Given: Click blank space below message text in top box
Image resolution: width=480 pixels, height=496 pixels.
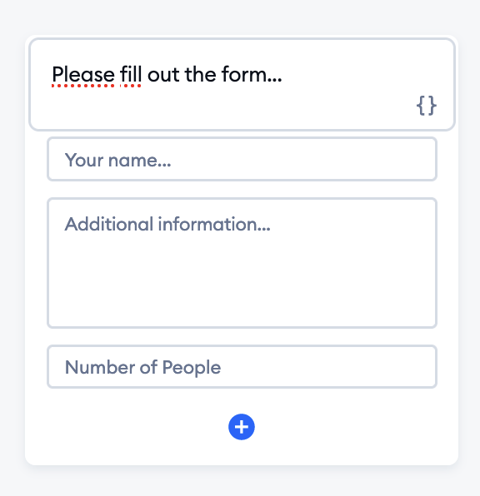Looking at the screenshot, I should pyautogui.click(x=222, y=107).
